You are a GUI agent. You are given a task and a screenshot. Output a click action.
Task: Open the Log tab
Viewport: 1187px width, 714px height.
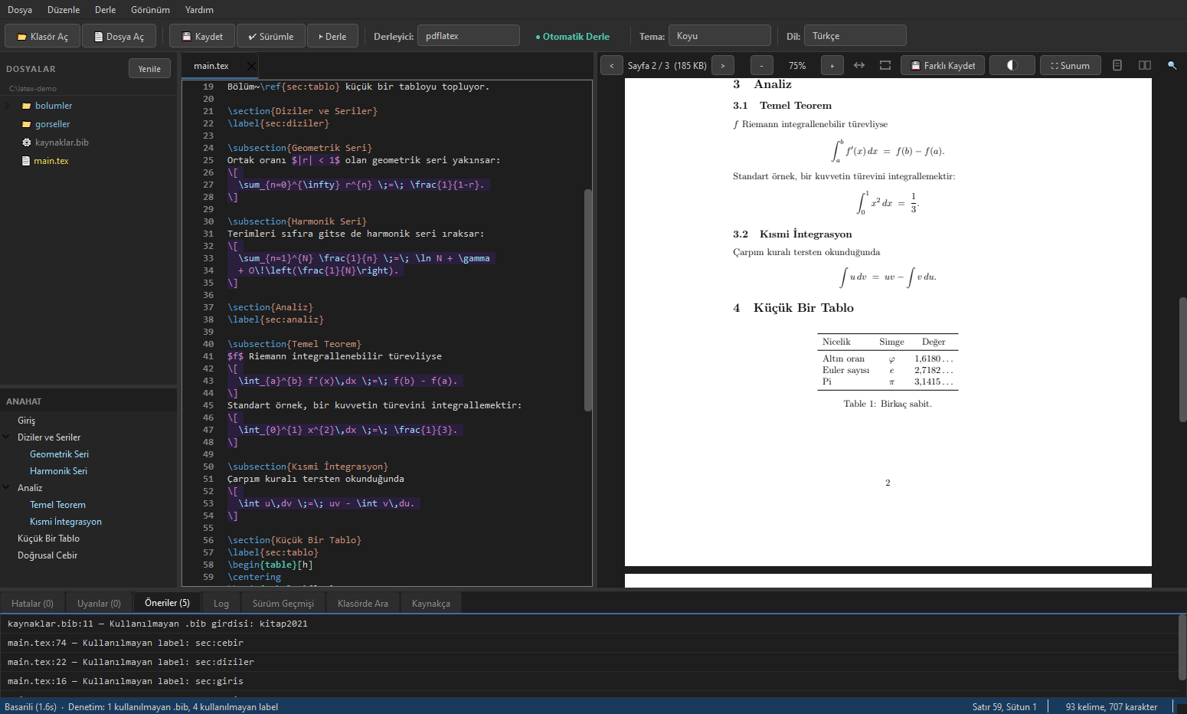221,604
